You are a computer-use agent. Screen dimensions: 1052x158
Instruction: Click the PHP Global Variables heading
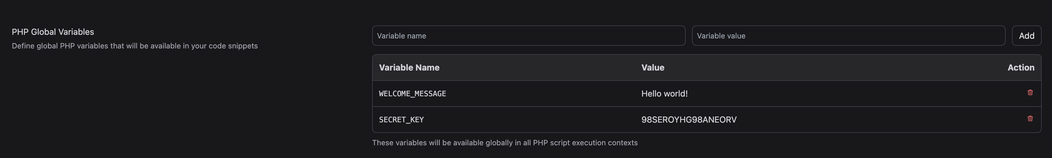tap(53, 32)
